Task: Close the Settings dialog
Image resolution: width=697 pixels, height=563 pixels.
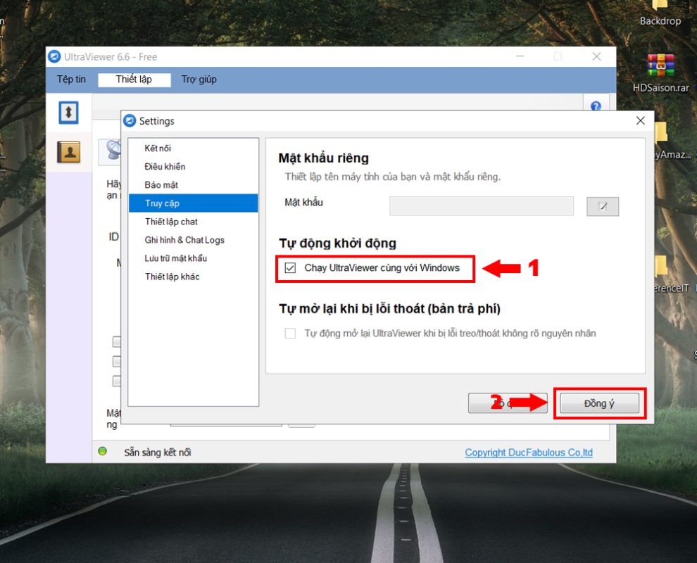Action: point(640,121)
